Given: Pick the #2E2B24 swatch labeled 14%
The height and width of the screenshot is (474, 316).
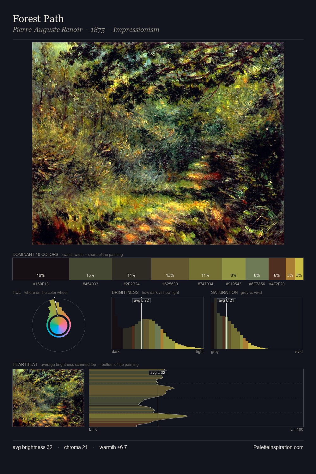Looking at the screenshot, I should (131, 269).
